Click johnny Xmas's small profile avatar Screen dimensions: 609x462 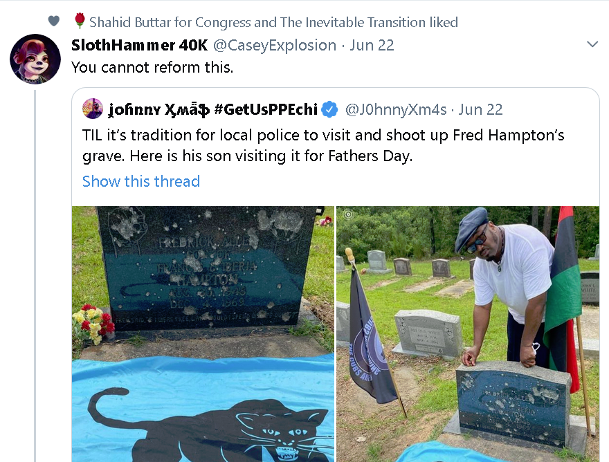(93, 109)
